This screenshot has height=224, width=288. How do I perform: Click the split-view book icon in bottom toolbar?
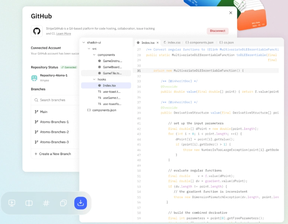tap(29, 203)
